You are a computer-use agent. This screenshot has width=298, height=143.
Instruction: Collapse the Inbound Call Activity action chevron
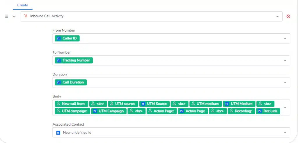click(x=14, y=17)
